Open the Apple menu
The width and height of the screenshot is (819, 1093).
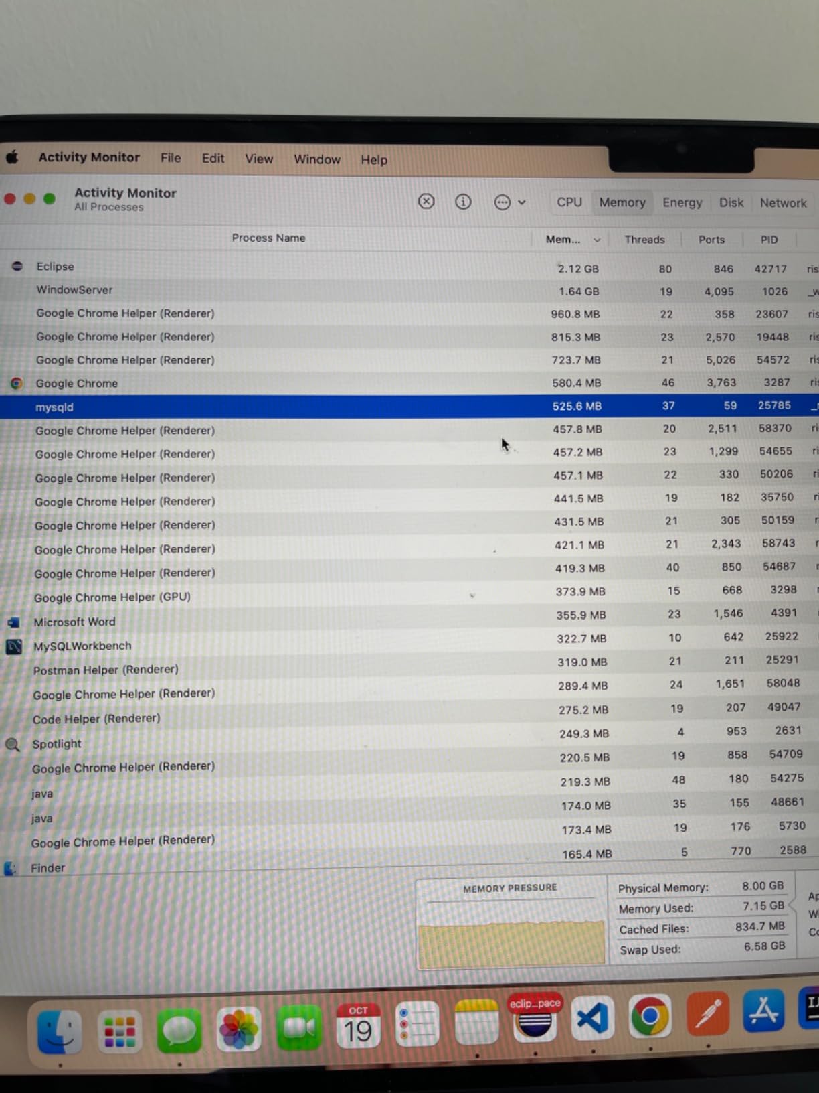(12, 158)
